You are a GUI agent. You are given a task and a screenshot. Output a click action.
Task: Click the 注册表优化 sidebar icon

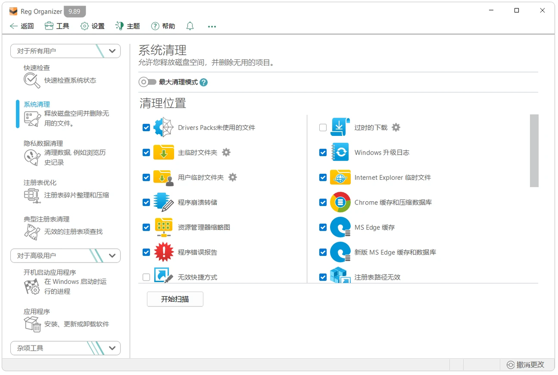click(x=32, y=195)
